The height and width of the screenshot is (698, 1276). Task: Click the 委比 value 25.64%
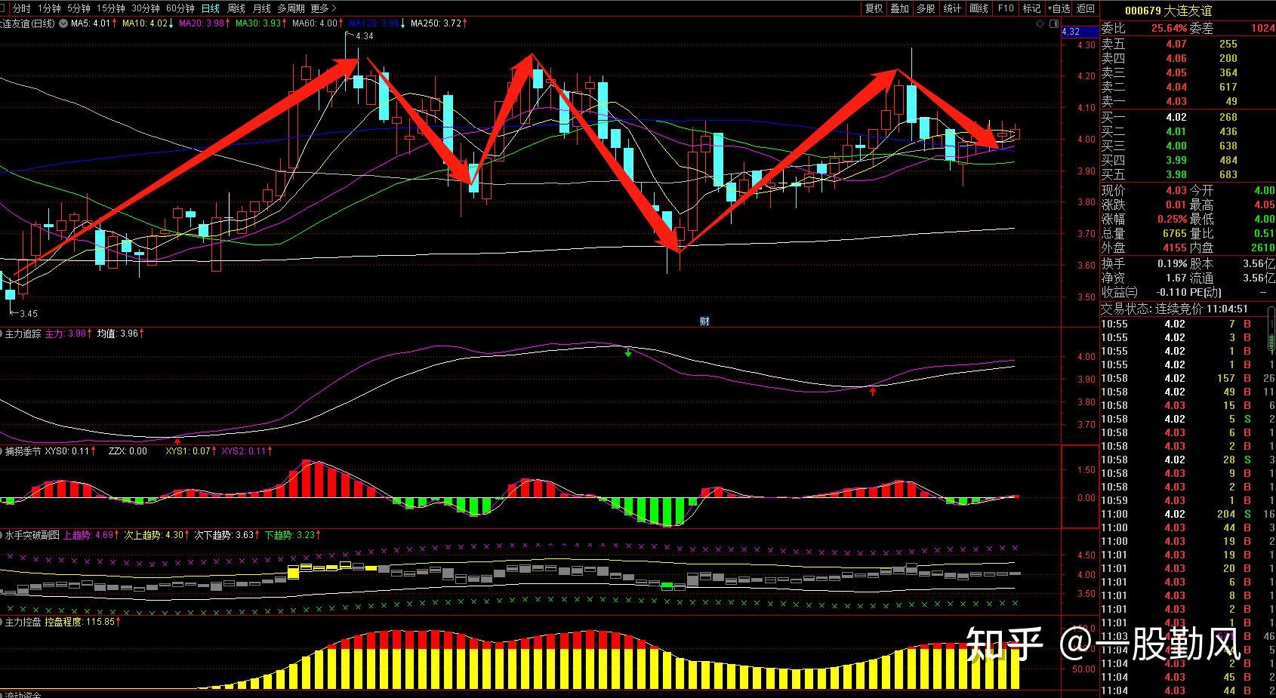pyautogui.click(x=1170, y=29)
